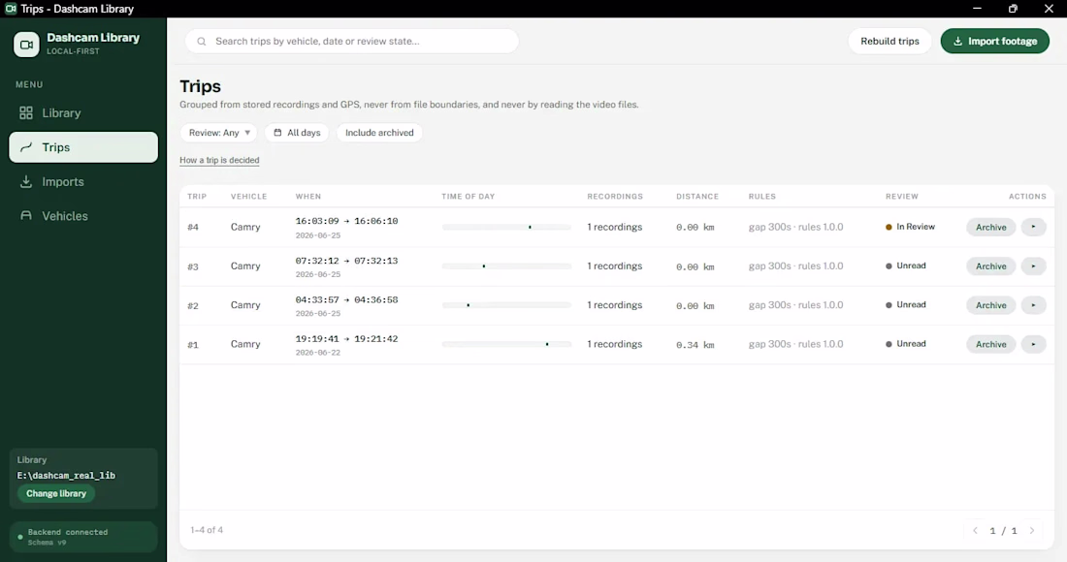This screenshot has width=1067, height=562.
Task: Play trip #1 with arrow button
Action: pyautogui.click(x=1033, y=344)
